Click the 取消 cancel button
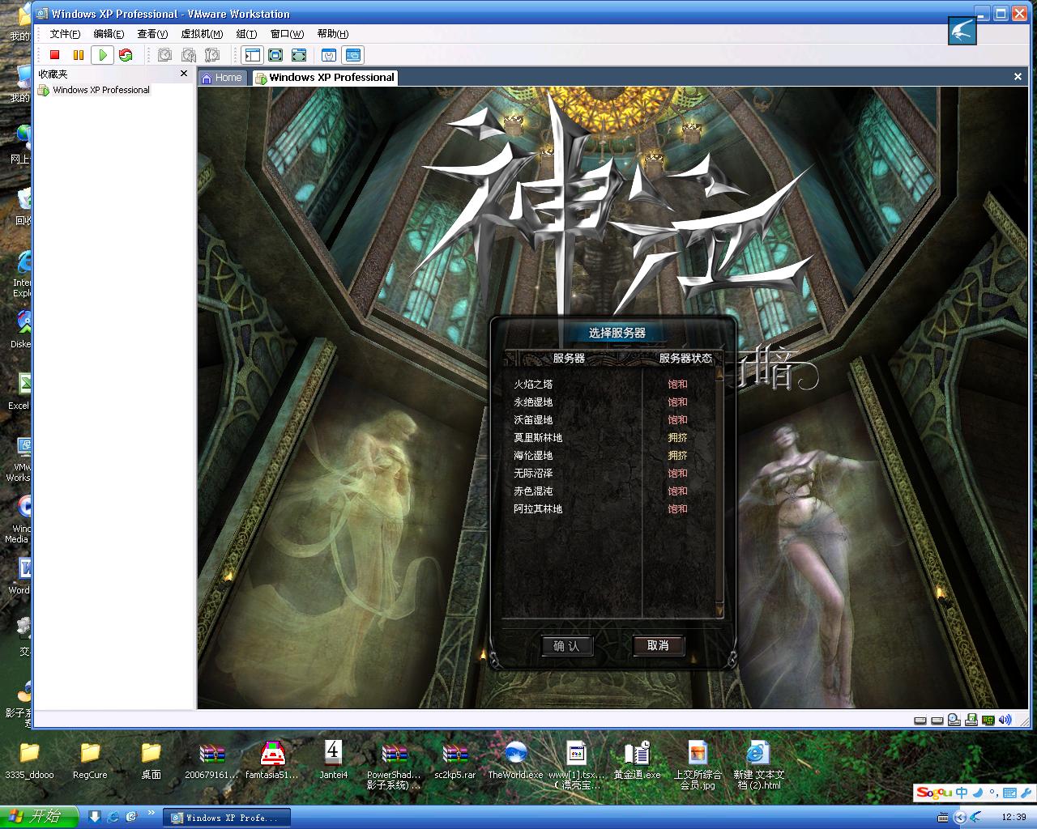The image size is (1037, 829). 659,645
